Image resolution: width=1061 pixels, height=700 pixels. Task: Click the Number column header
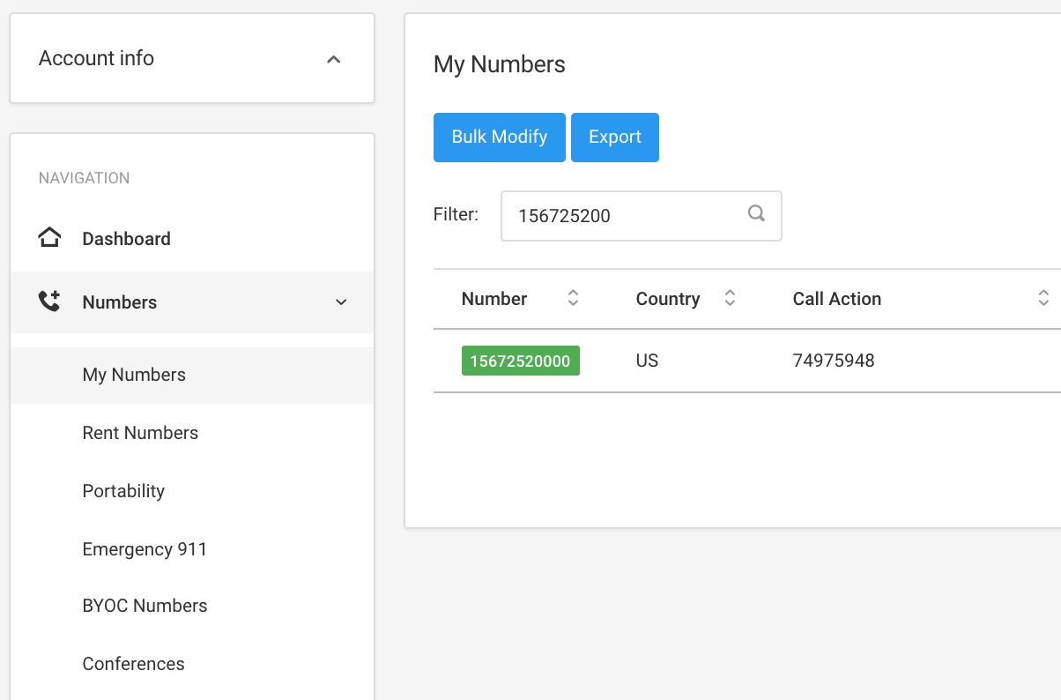click(x=494, y=299)
